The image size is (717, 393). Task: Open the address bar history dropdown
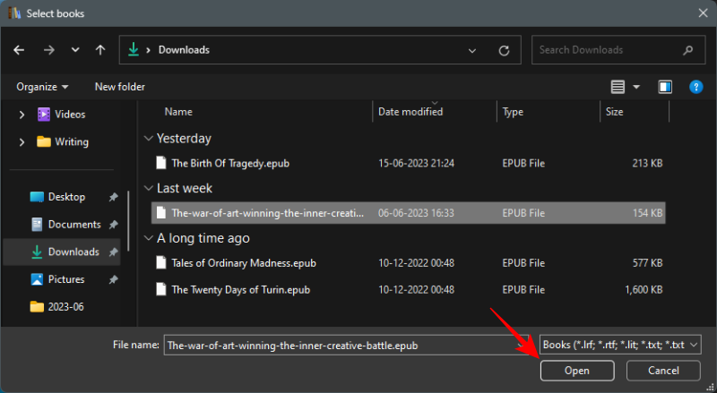point(475,50)
